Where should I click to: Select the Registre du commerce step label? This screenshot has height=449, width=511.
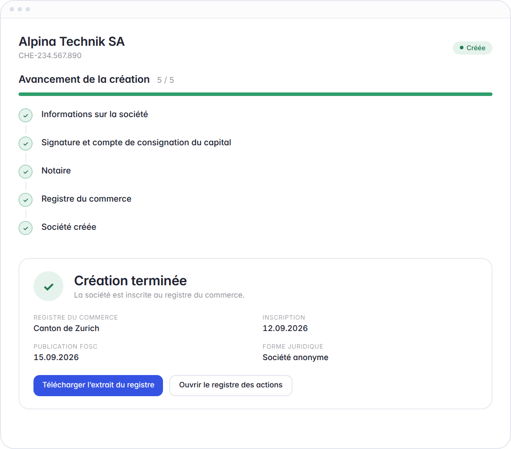click(x=86, y=199)
